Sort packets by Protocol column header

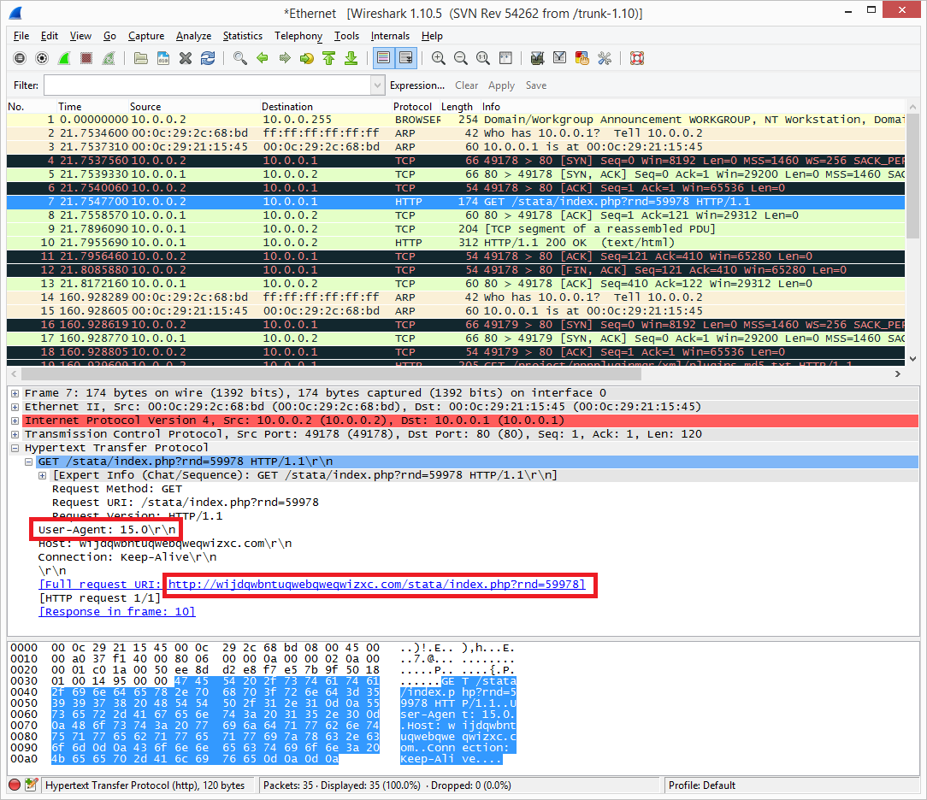coord(413,106)
